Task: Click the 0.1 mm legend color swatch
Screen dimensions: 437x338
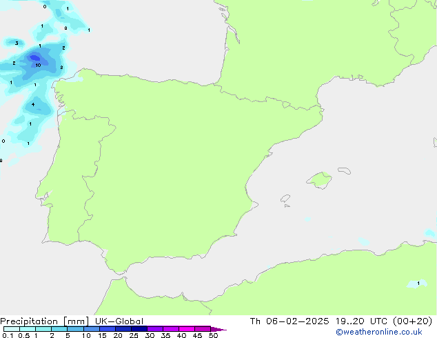Action: 12,329
